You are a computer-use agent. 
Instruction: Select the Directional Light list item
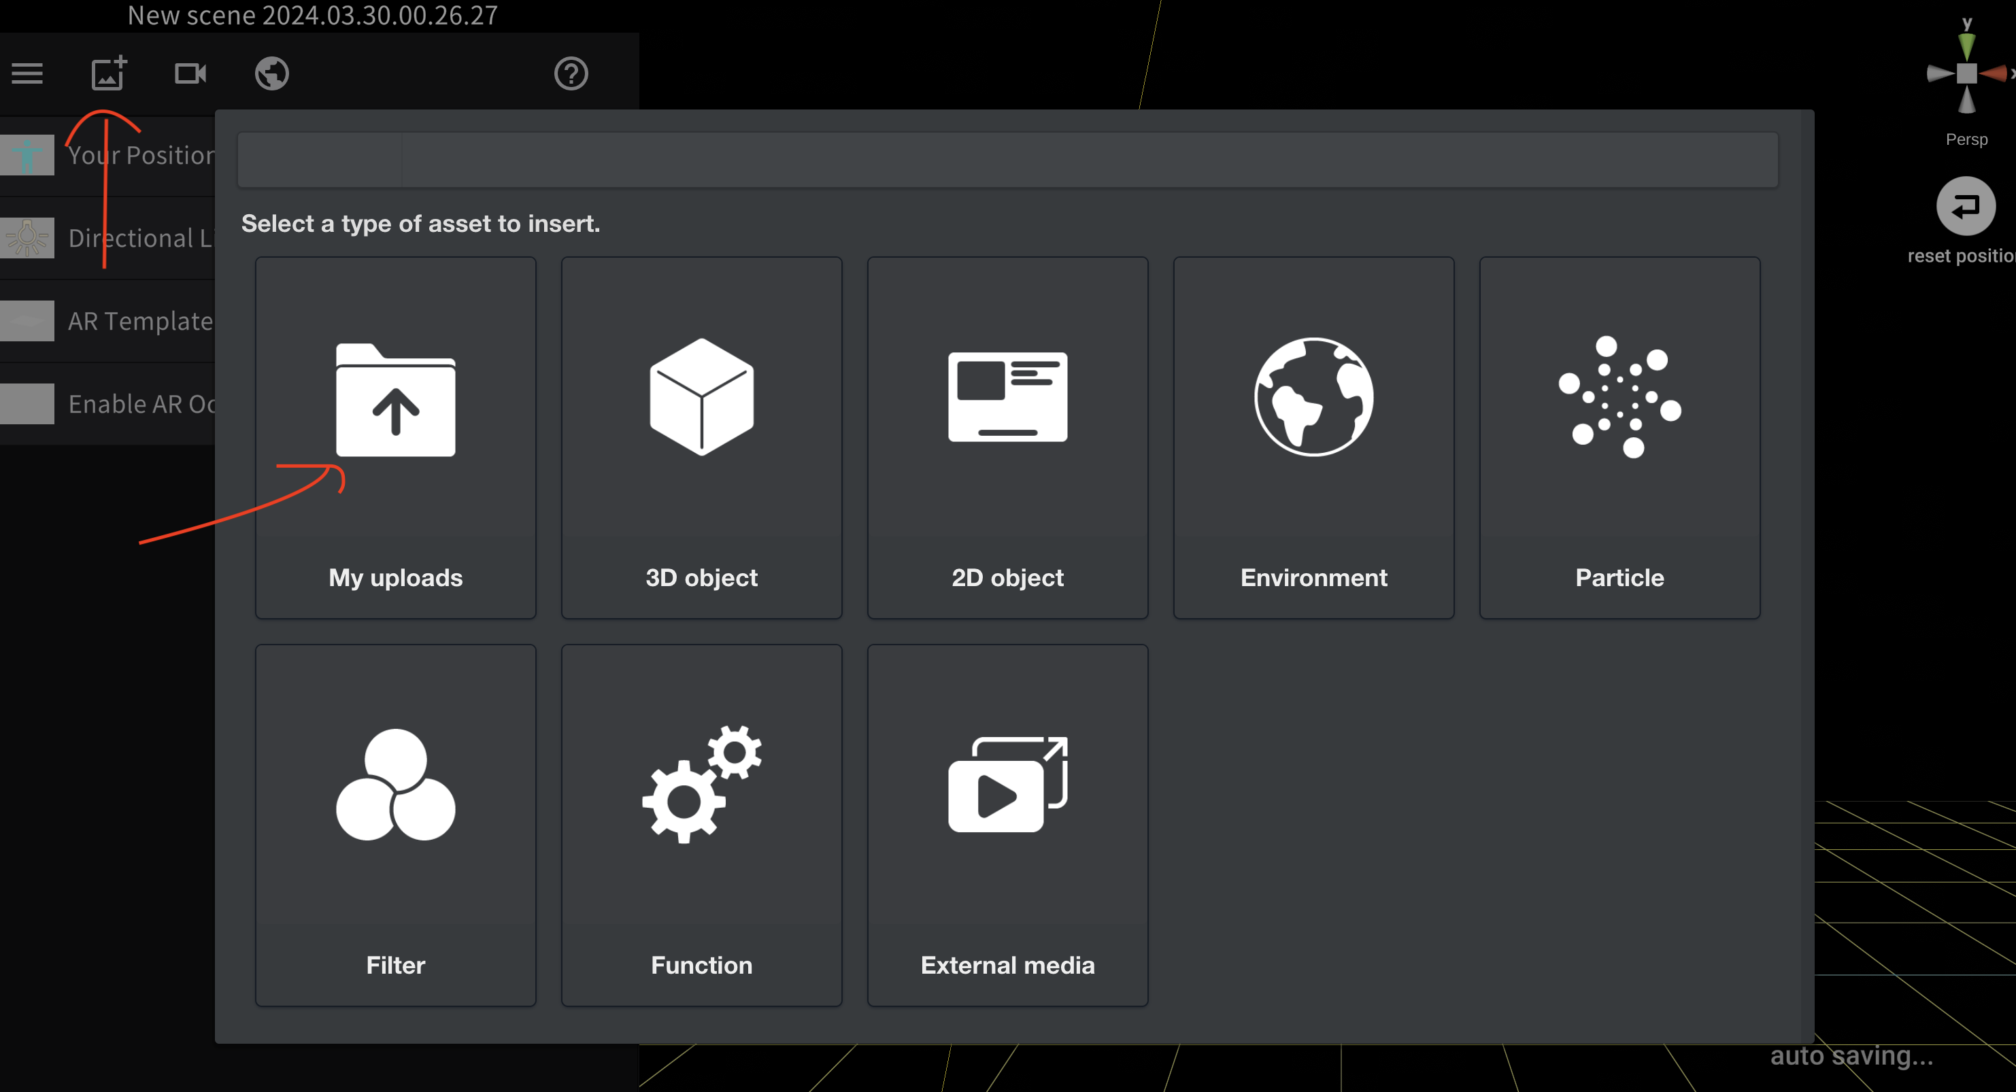click(118, 238)
